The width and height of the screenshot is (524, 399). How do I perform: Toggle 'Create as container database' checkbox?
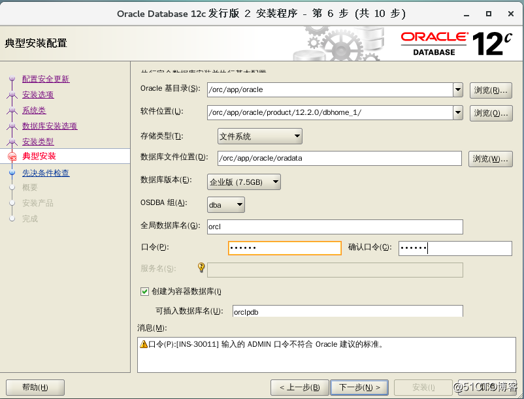tap(144, 291)
